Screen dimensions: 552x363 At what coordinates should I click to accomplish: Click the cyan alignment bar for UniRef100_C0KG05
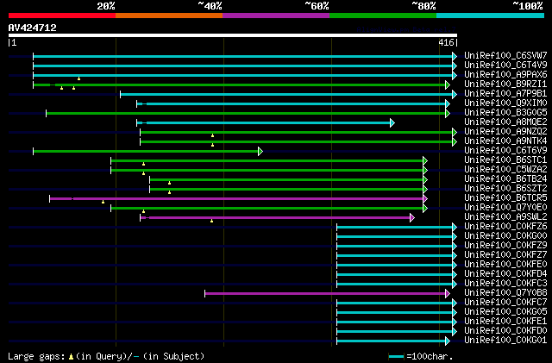[395, 313]
